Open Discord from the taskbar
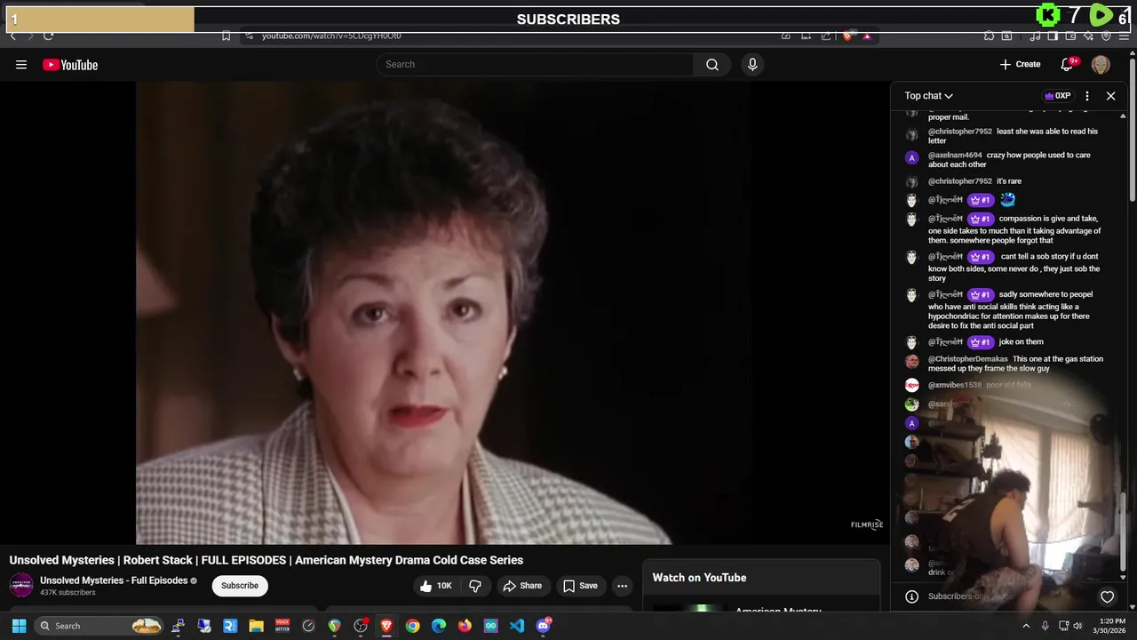 pos(544,625)
